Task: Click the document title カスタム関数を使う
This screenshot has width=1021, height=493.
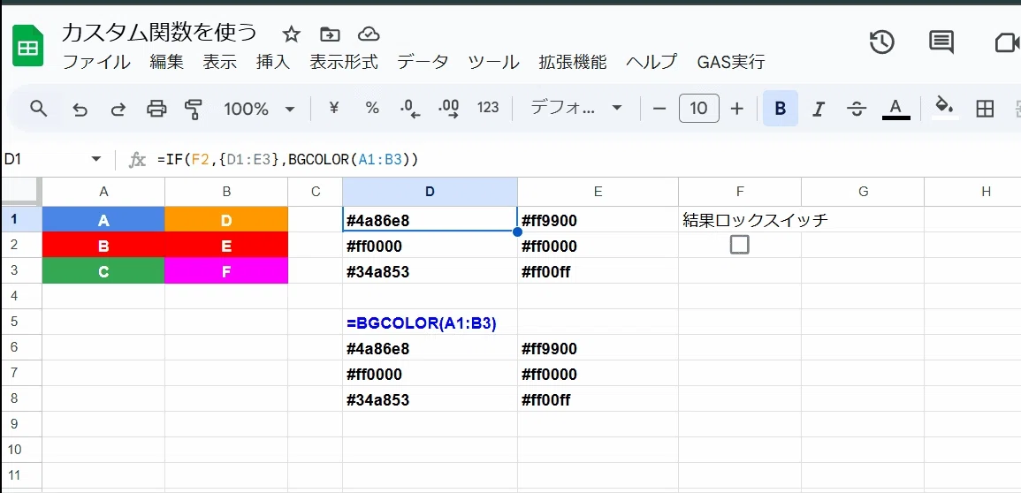Action: pos(159,33)
